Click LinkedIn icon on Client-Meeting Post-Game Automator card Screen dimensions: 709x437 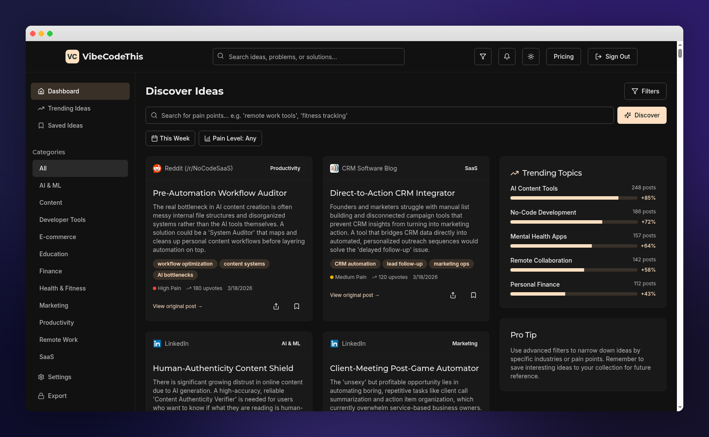click(334, 344)
